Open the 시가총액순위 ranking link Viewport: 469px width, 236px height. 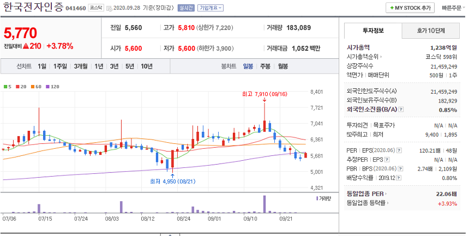coord(364,57)
